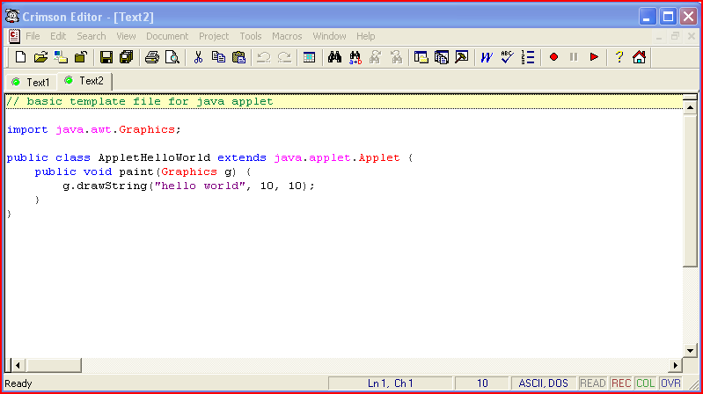
Task: Save all documents with stacked floppy icon
Action: point(127,57)
